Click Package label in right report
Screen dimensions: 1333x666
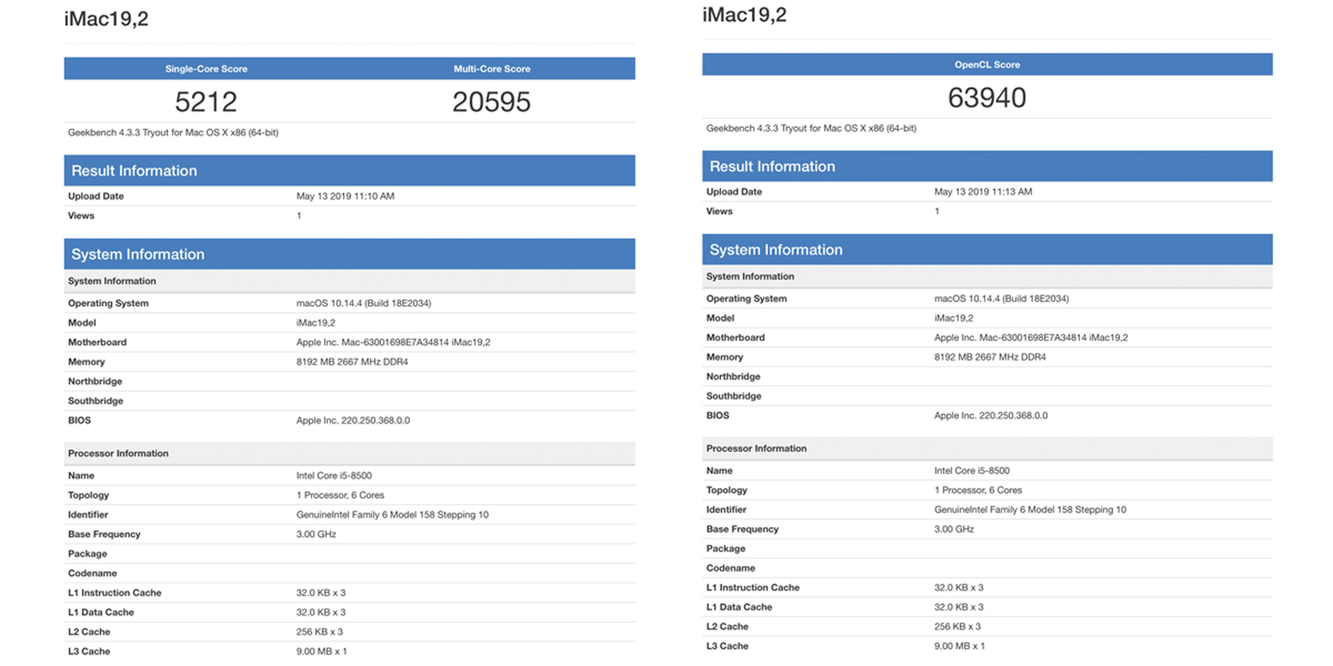click(x=726, y=549)
